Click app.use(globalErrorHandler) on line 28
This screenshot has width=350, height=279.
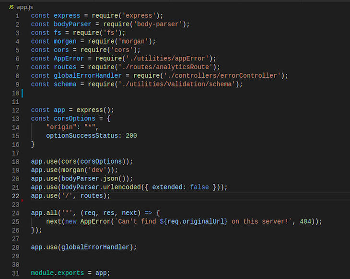(x=82, y=247)
